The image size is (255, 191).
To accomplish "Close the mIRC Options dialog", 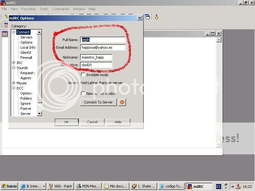I will pos(140,18).
